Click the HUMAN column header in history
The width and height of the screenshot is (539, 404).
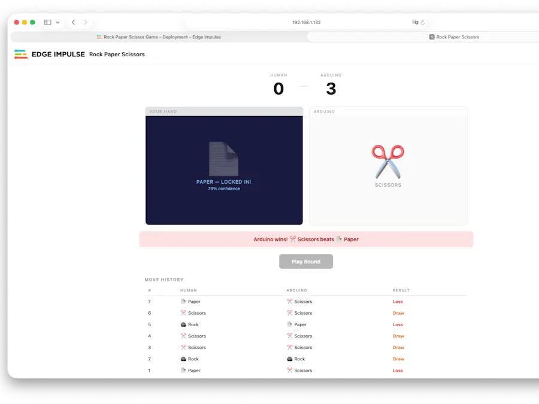click(189, 290)
